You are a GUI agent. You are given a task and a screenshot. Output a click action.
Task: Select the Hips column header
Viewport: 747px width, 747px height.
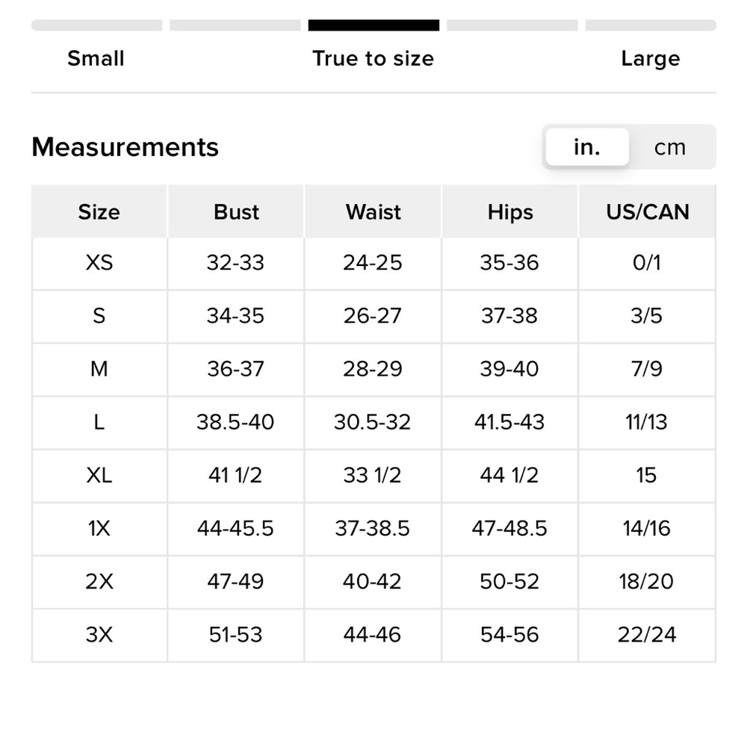[x=509, y=211]
